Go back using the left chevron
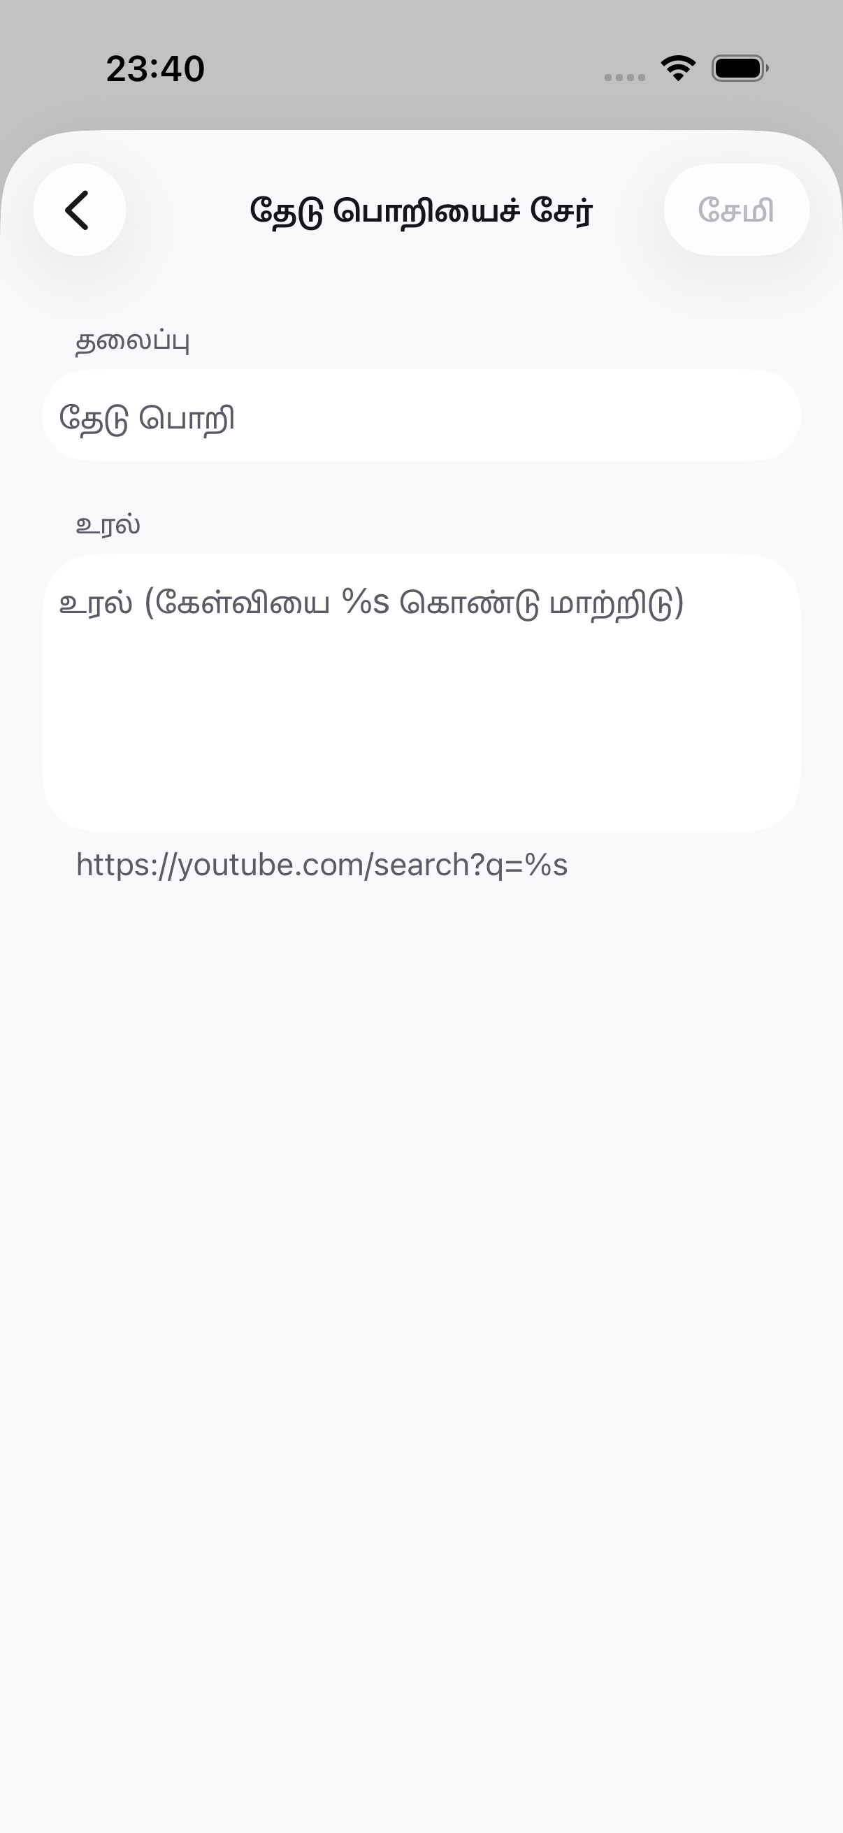Screen dimensions: 843x1833 79,210
